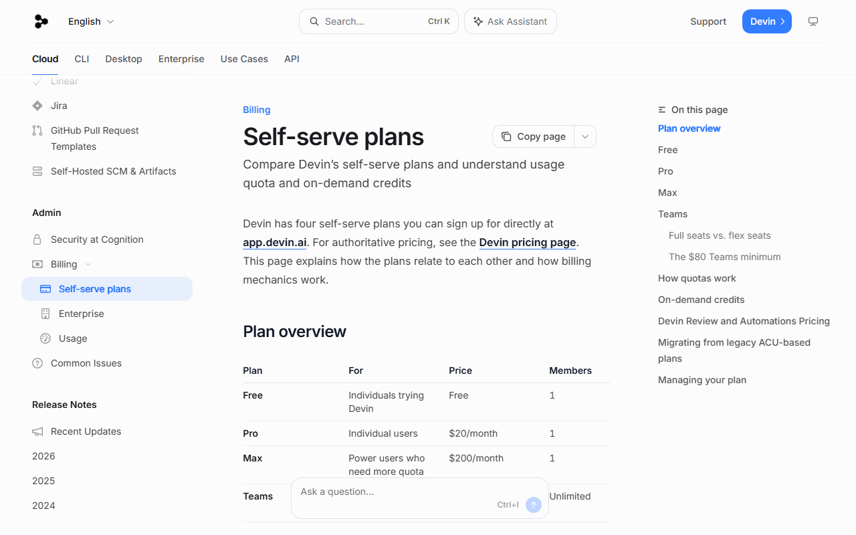Click the blue Devin button
The width and height of the screenshot is (856, 535).
pyautogui.click(x=767, y=21)
